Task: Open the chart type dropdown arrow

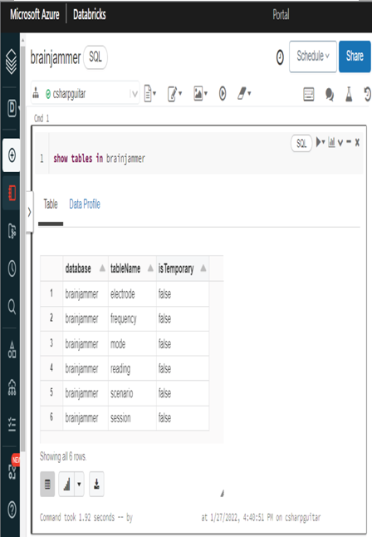Action: pyautogui.click(x=79, y=484)
